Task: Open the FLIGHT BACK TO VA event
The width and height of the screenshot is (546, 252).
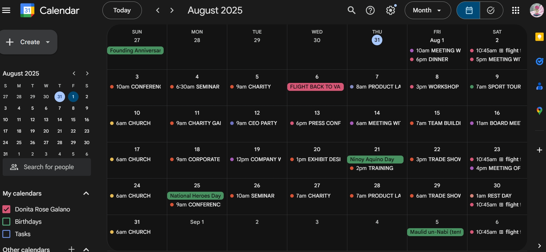Action: click(315, 87)
